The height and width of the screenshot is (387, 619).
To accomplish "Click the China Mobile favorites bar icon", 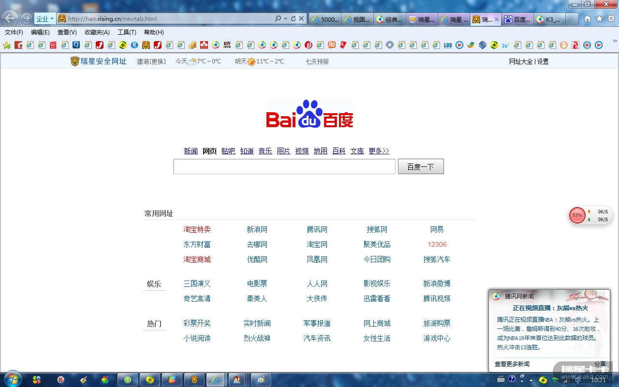I will (483, 45).
